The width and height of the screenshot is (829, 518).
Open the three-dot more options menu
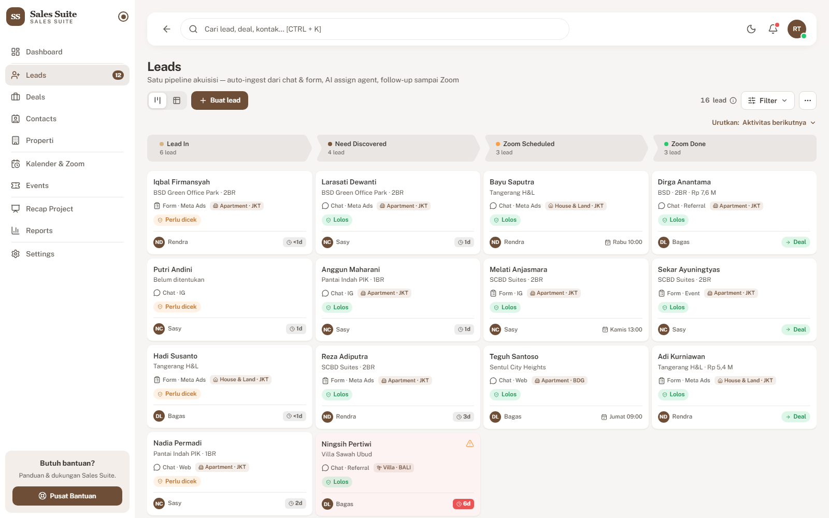click(x=808, y=100)
